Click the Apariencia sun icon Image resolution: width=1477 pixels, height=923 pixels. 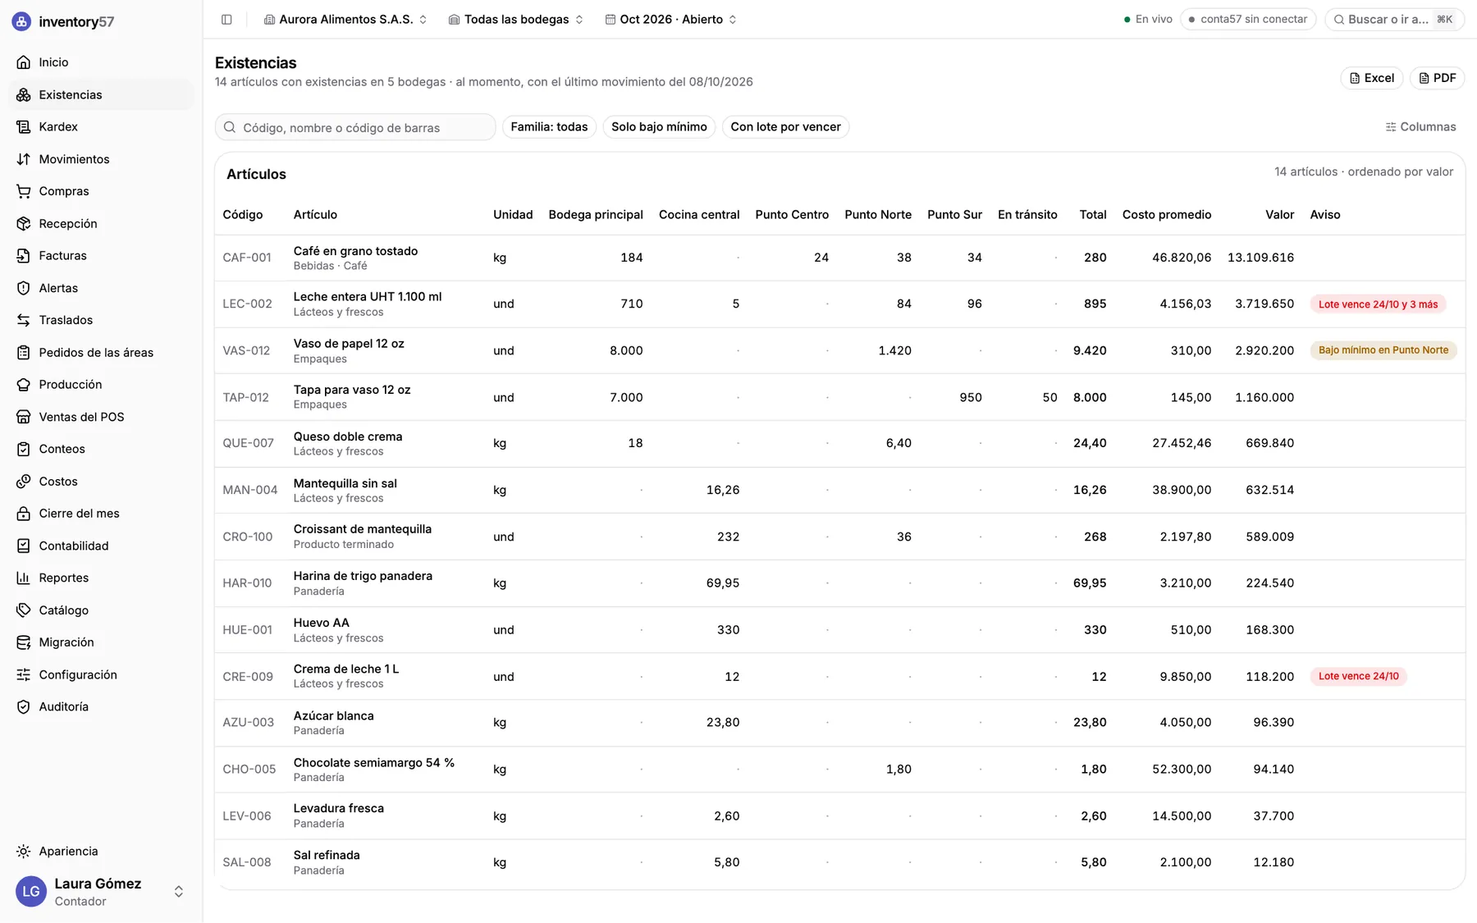point(24,851)
